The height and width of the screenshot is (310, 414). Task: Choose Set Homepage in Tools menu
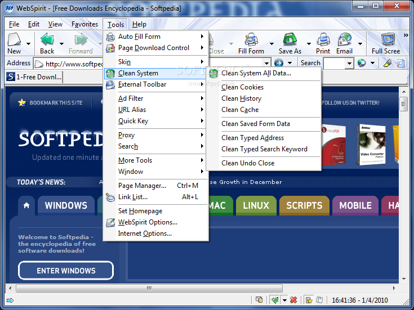click(x=155, y=211)
